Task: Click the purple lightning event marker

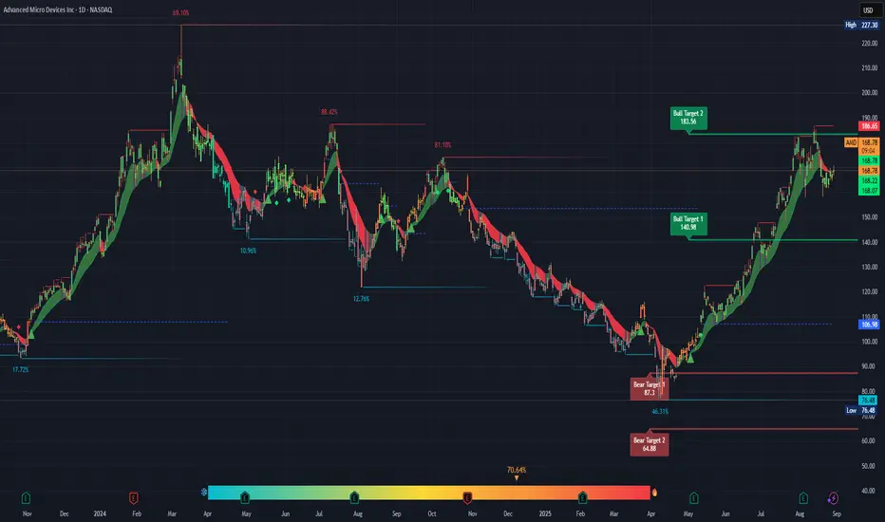Action: click(x=833, y=498)
